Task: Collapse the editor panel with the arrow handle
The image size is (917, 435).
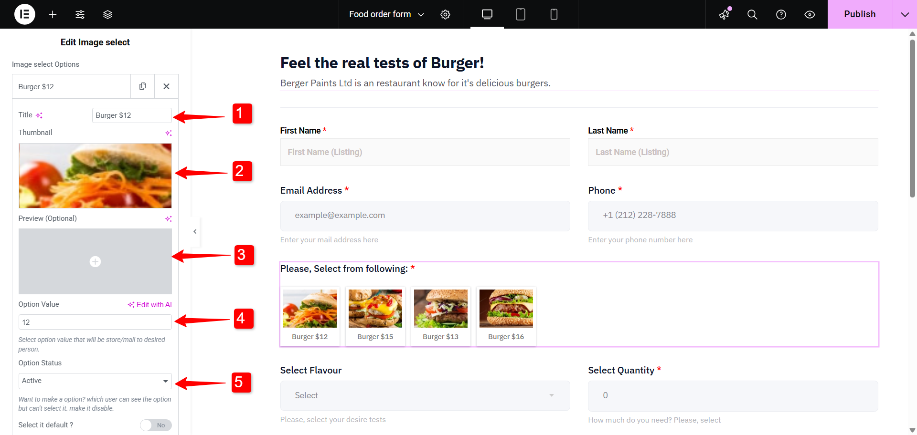Action: tap(195, 231)
